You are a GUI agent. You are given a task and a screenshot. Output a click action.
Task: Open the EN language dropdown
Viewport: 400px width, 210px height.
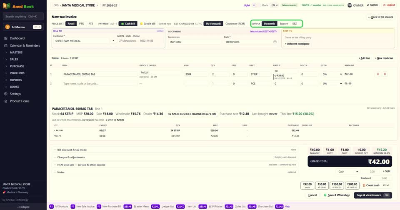pyautogui.click(x=274, y=5)
